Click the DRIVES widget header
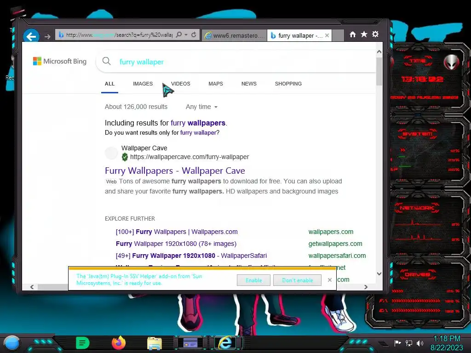Image resolution: width=471 pixels, height=353 pixels. 417,274
